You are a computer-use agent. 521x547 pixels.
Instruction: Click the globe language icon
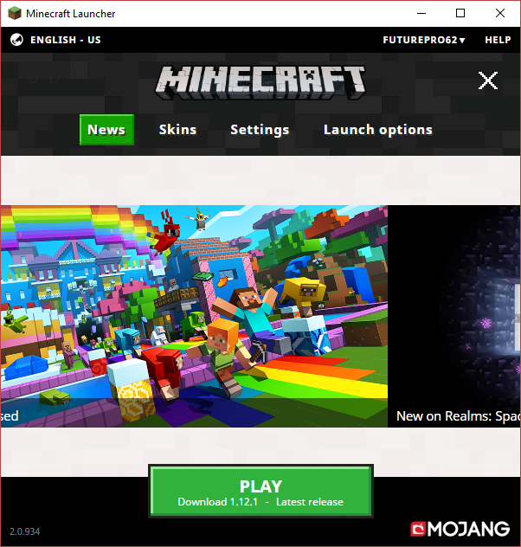tap(16, 40)
